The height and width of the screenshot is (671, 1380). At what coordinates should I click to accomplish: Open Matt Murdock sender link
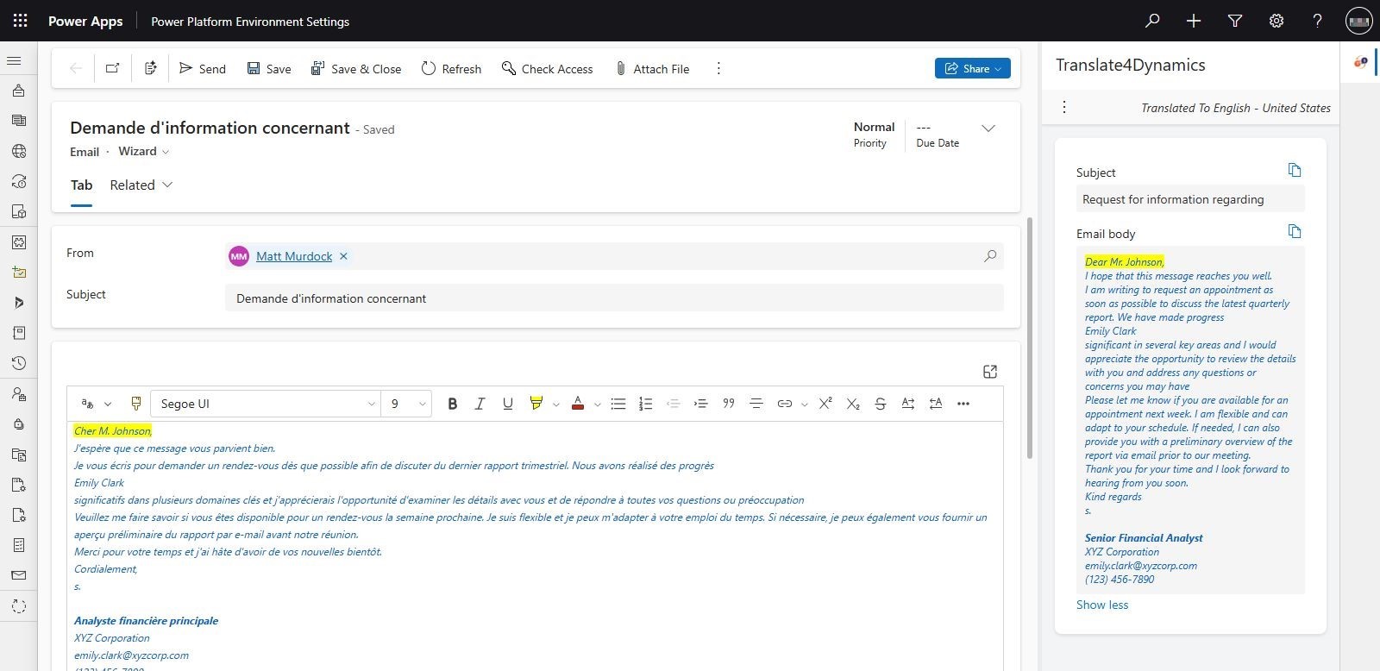[x=294, y=256]
